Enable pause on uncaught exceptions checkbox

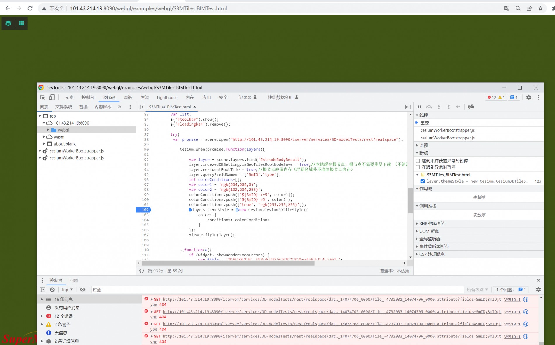tap(418, 161)
